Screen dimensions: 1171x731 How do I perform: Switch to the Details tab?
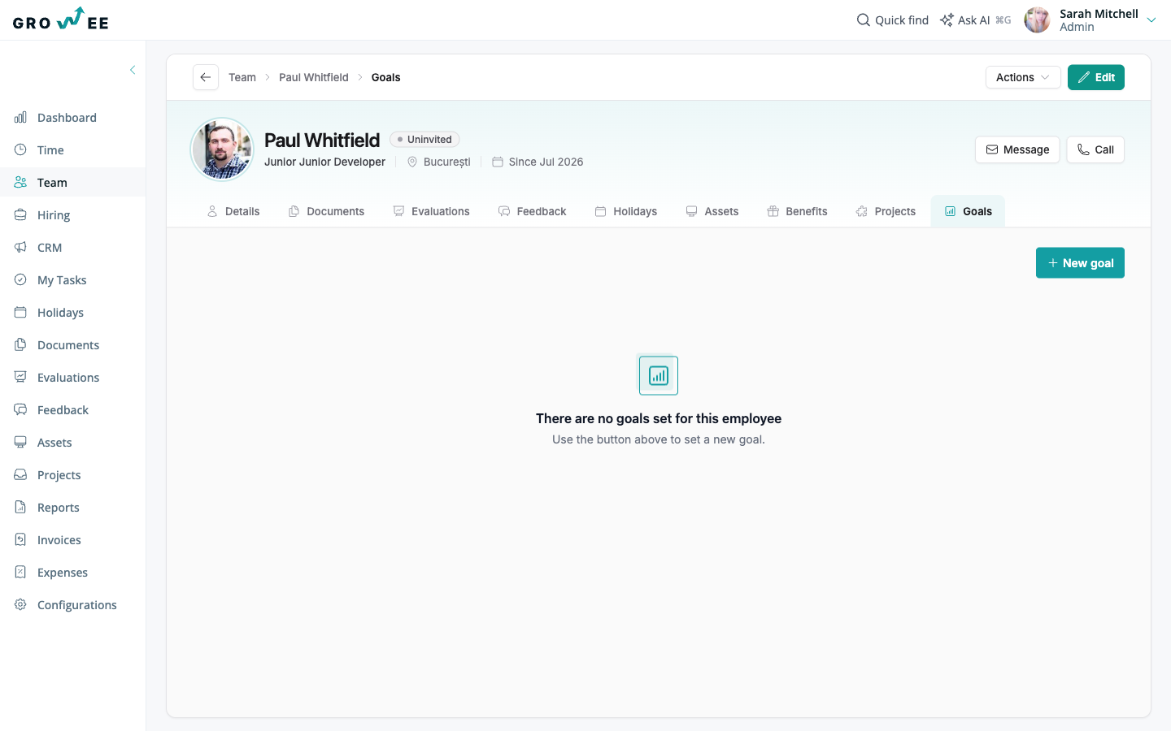point(233,211)
